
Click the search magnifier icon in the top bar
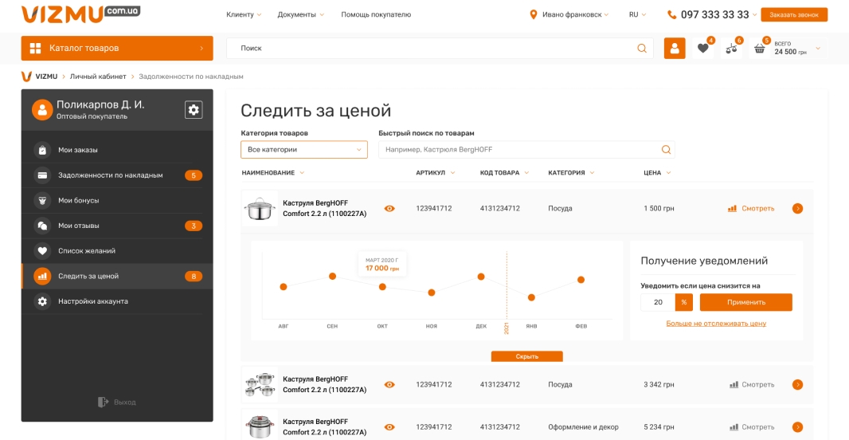pos(642,49)
